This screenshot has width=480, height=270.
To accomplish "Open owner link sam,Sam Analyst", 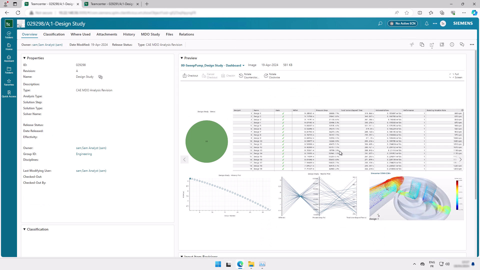I will tap(91, 148).
